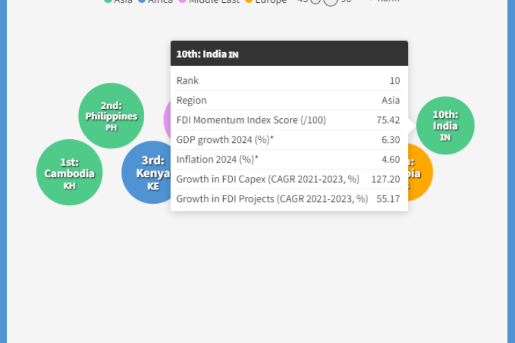Click the Growth in FDI Projects value 55.17

388,199
